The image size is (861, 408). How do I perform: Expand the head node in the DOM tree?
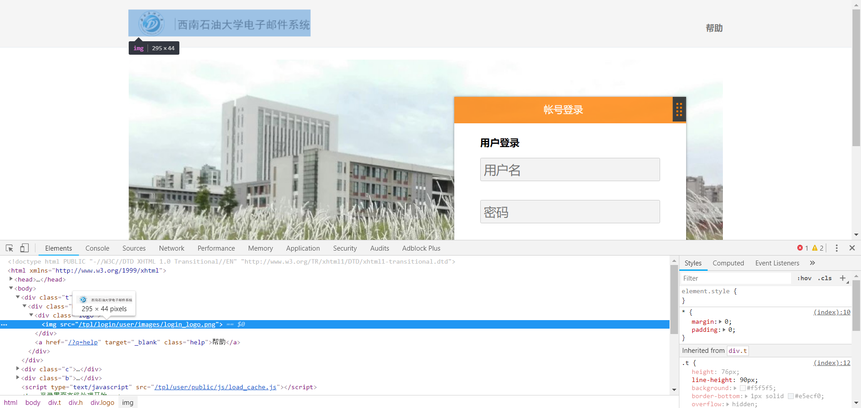(11, 279)
